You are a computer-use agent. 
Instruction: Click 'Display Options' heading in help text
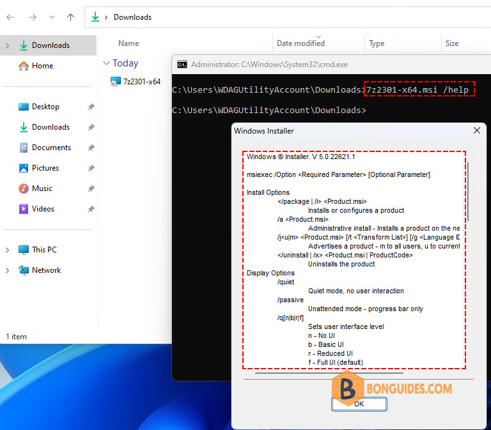pyautogui.click(x=270, y=273)
